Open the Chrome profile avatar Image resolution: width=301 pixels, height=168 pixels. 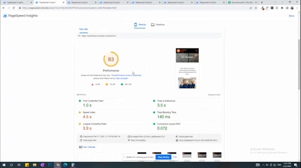292,8
